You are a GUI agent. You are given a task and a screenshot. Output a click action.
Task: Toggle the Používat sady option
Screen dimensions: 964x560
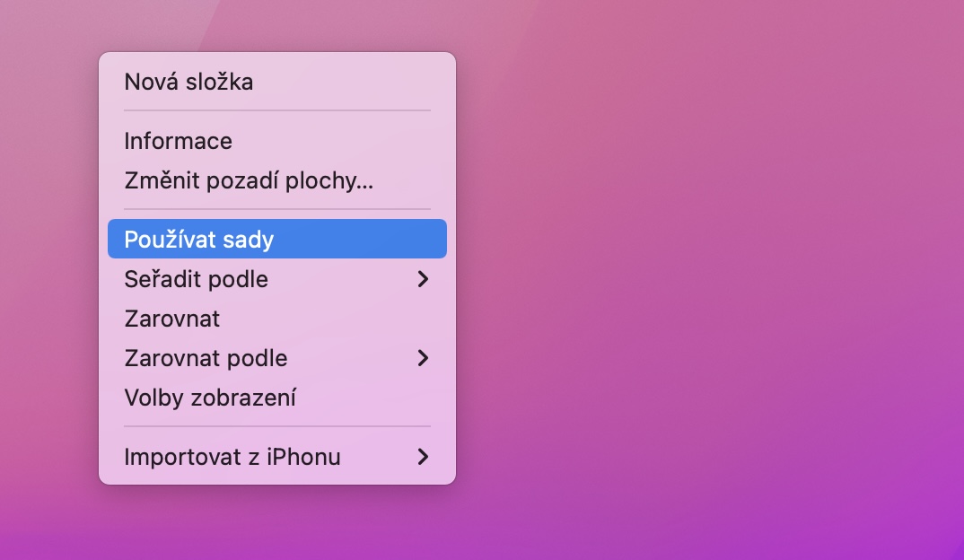click(x=199, y=240)
